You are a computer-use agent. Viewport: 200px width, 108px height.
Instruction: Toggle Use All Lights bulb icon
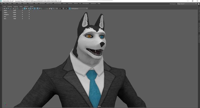click(x=32, y=8)
